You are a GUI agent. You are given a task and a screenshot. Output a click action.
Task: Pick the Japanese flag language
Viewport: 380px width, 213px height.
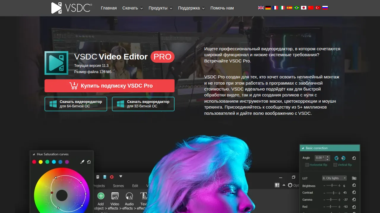click(x=304, y=8)
